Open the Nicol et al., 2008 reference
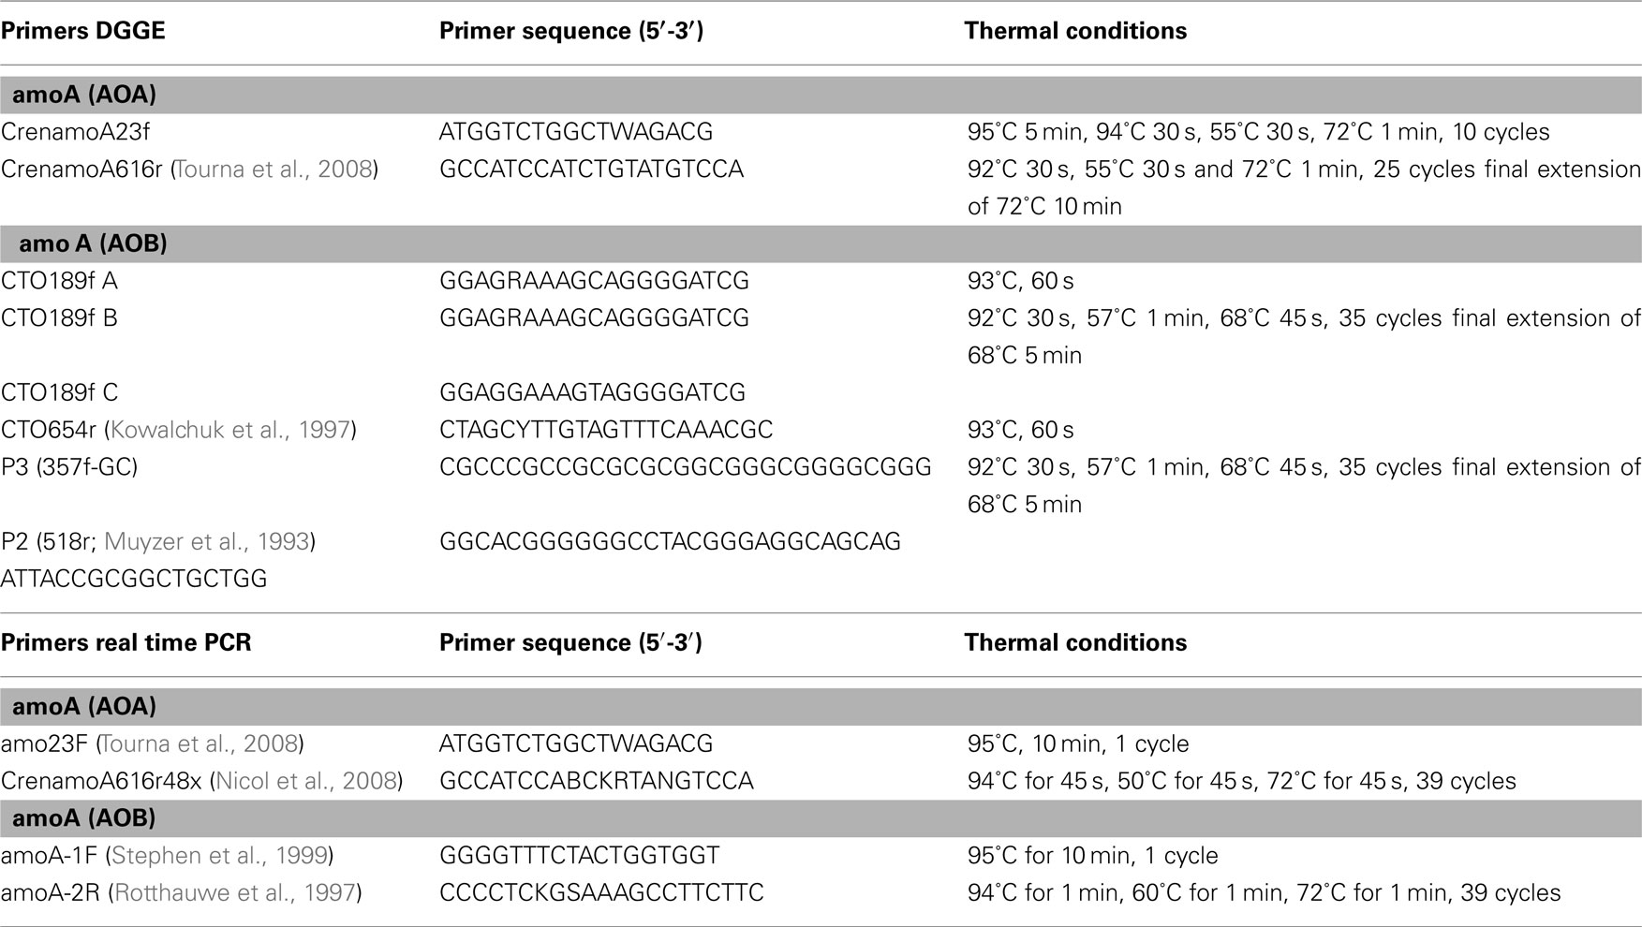The image size is (1642, 927). (x=306, y=781)
